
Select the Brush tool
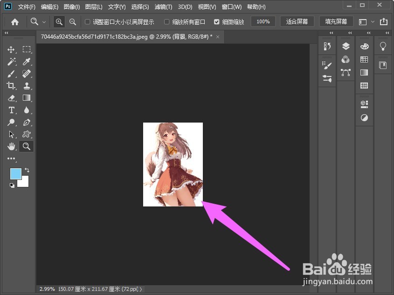(x=11, y=74)
